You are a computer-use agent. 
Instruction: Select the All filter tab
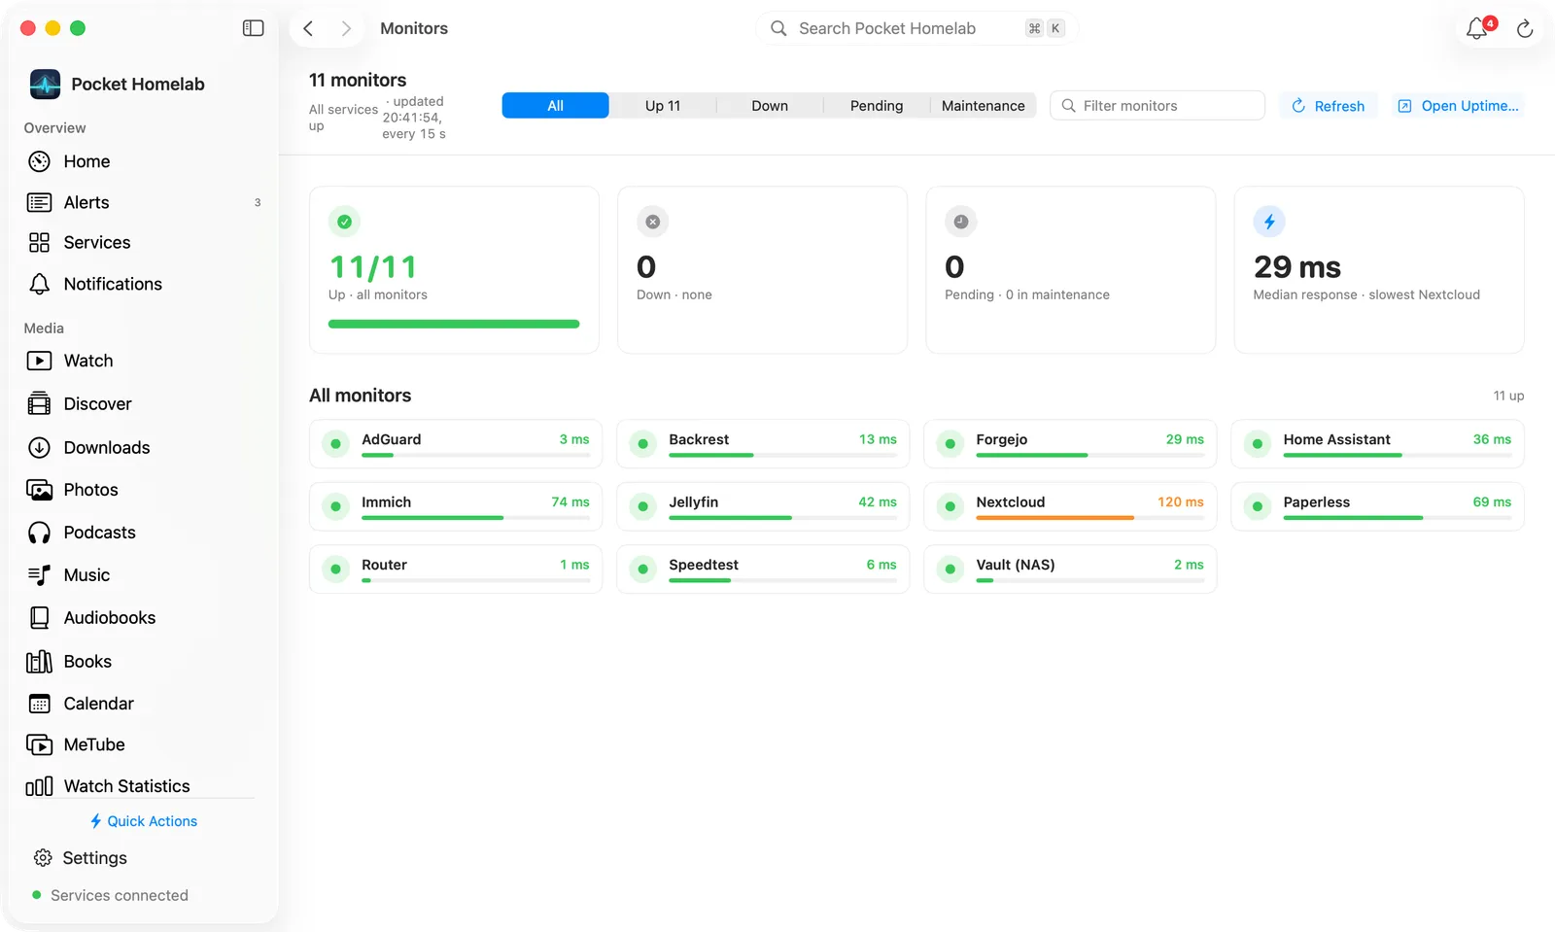pyautogui.click(x=555, y=105)
